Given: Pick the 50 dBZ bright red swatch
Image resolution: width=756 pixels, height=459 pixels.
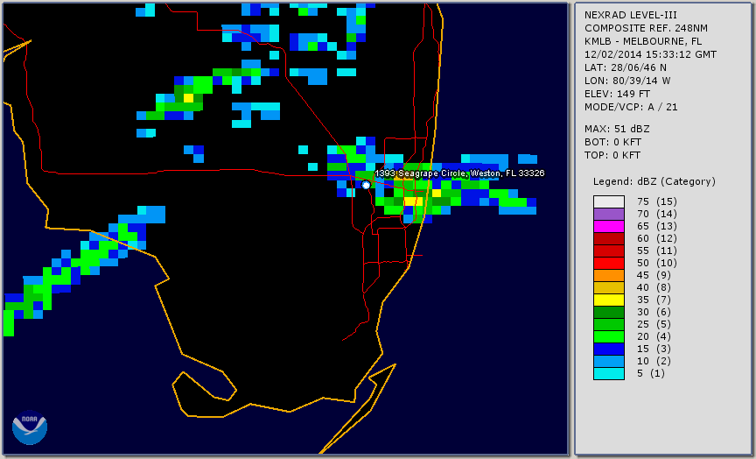Looking at the screenshot, I should pos(609,263).
